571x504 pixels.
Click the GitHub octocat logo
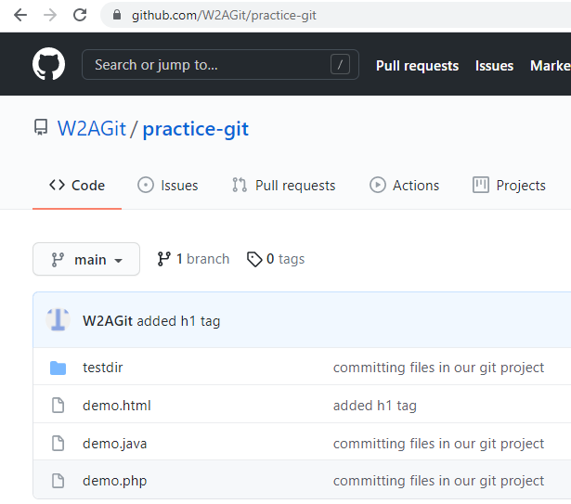pyautogui.click(x=49, y=64)
